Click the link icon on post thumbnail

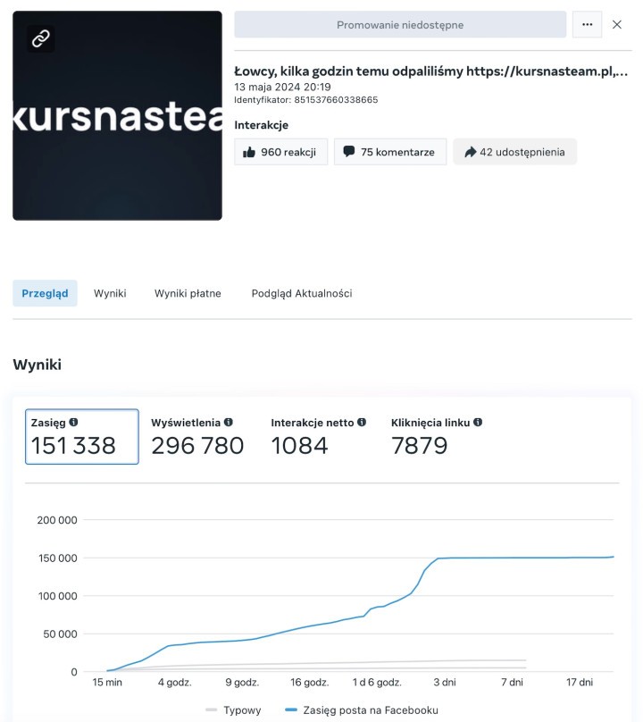[x=40, y=38]
